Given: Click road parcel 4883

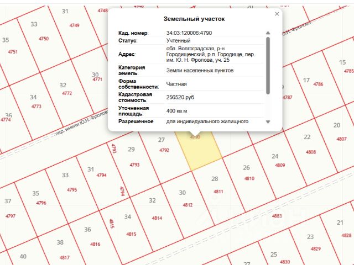Looking at the screenshot, I should pyautogui.click(x=277, y=216).
